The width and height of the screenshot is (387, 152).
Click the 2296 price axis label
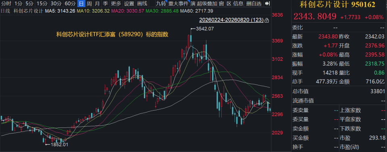277,114
